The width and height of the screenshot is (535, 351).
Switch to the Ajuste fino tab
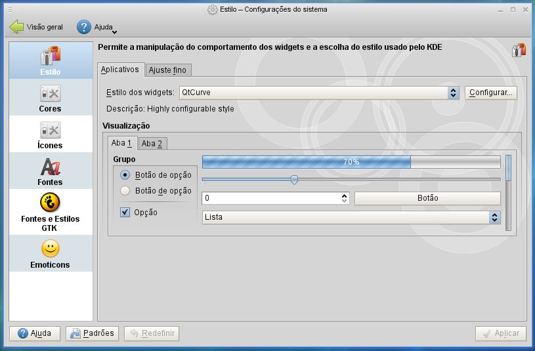167,70
